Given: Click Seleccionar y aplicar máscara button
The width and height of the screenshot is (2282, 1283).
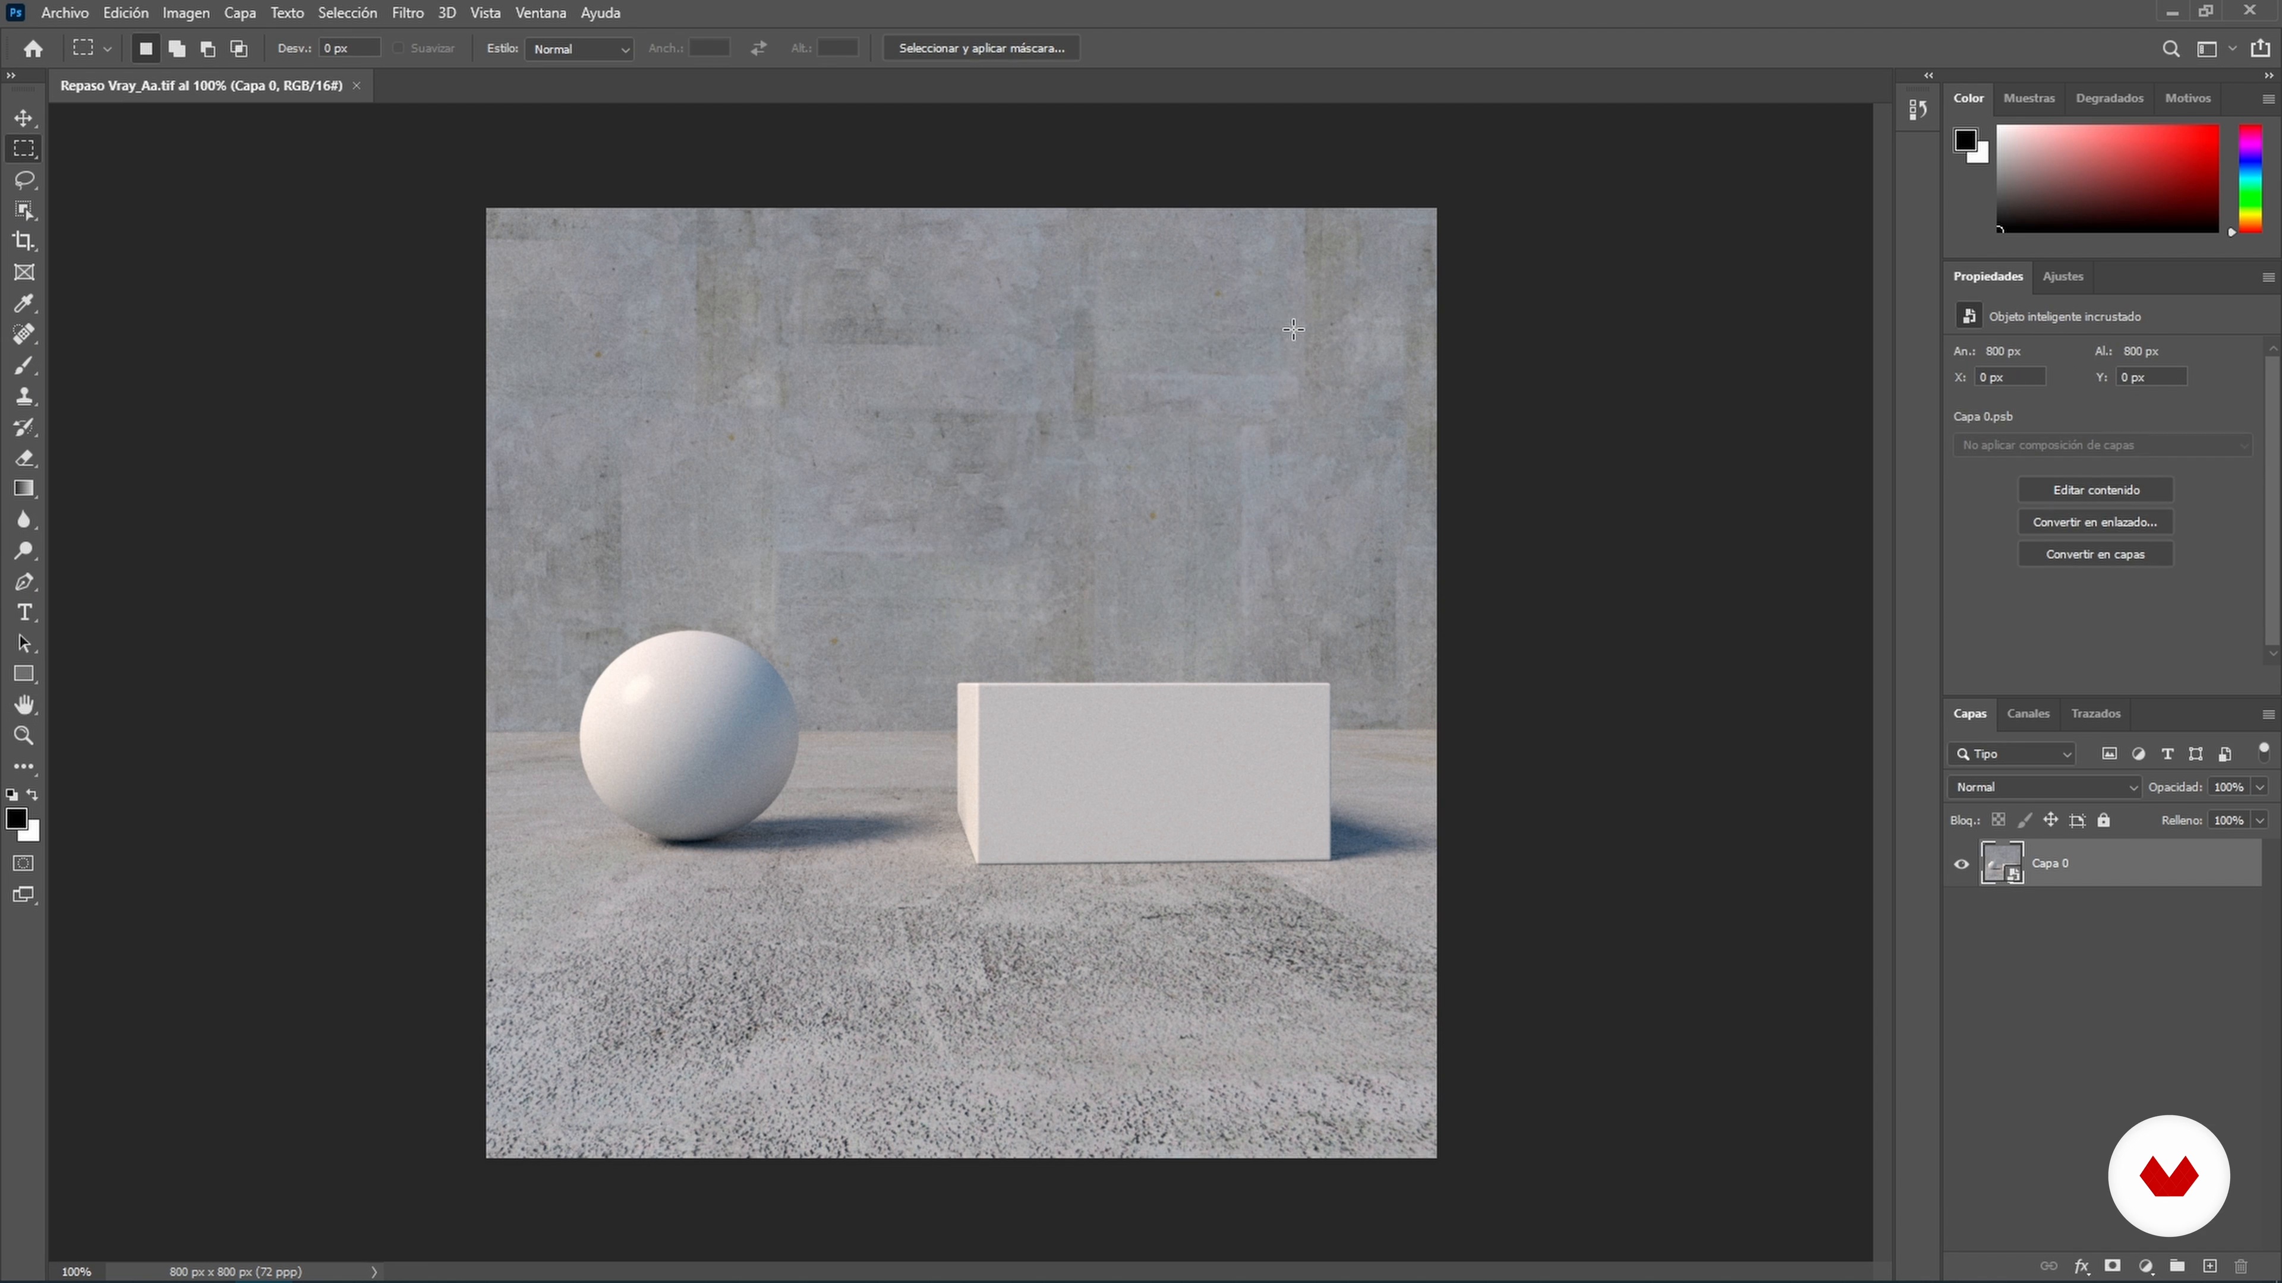Looking at the screenshot, I should coord(982,48).
